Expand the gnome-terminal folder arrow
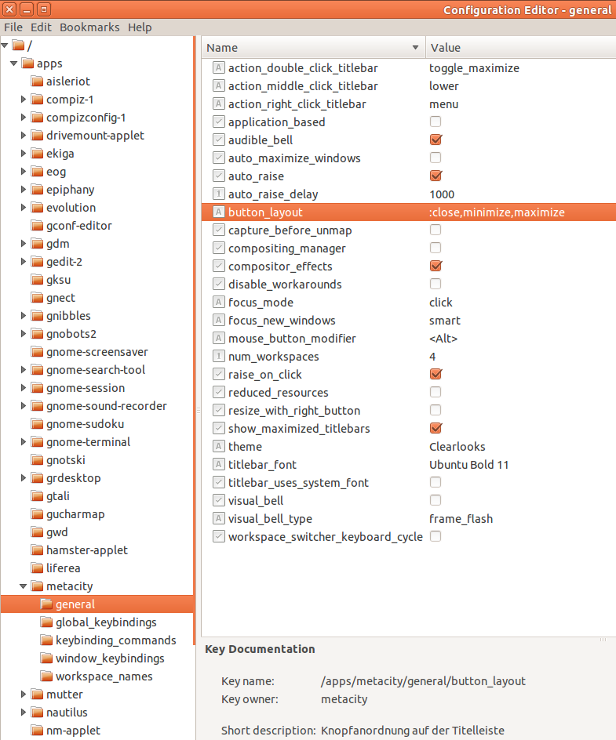The image size is (616, 740). [24, 442]
